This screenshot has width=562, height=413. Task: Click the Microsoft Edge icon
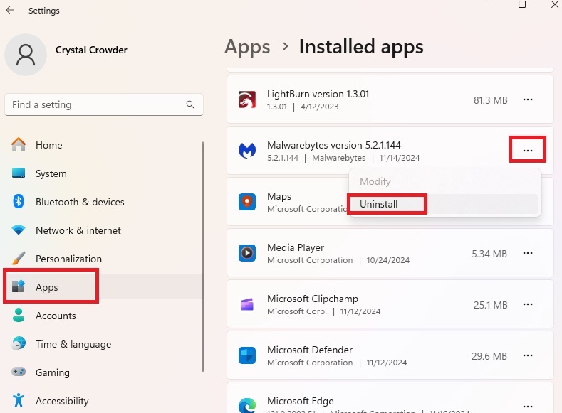tap(247, 406)
